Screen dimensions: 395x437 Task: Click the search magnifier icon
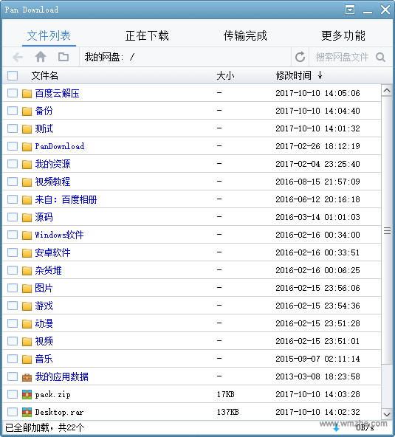(380, 57)
